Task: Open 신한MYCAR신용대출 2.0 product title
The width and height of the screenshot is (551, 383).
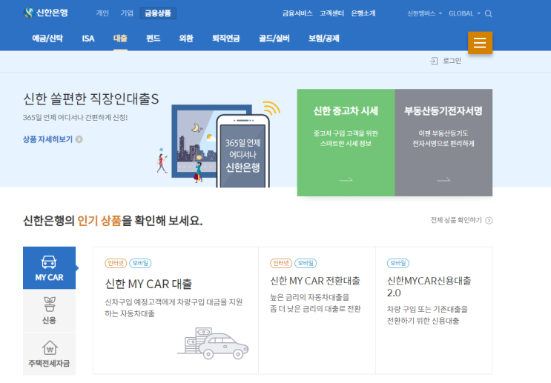Action: pyautogui.click(x=429, y=287)
